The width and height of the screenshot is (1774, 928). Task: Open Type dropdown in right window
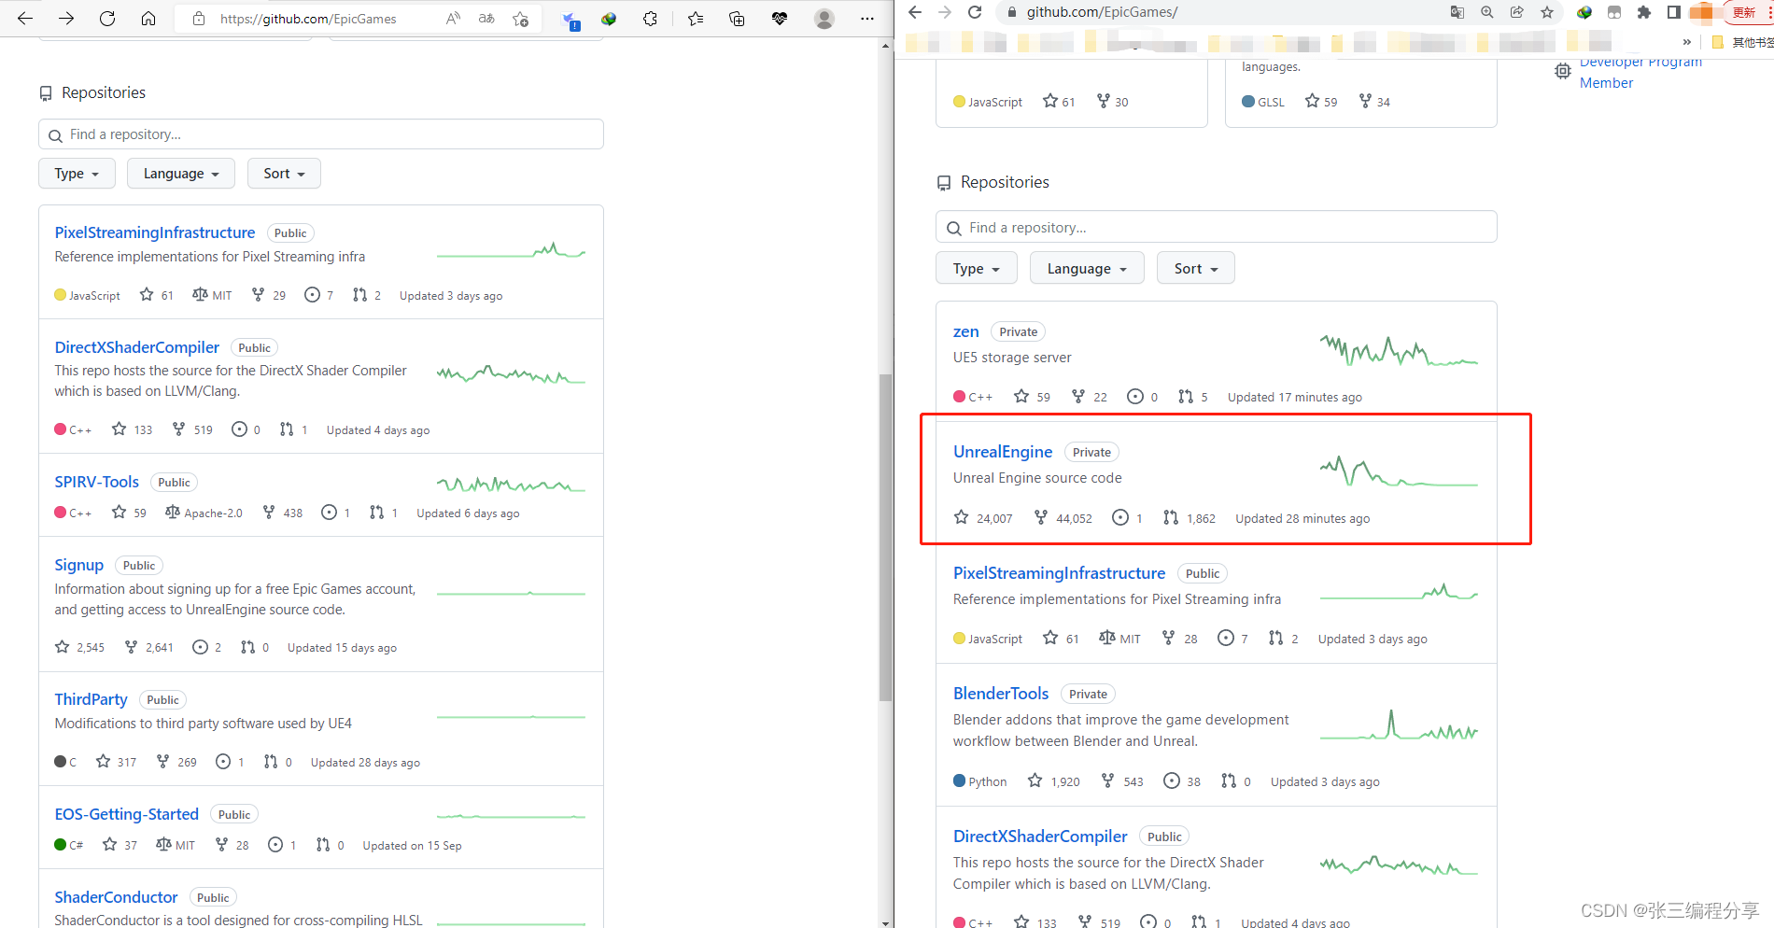coord(976,268)
